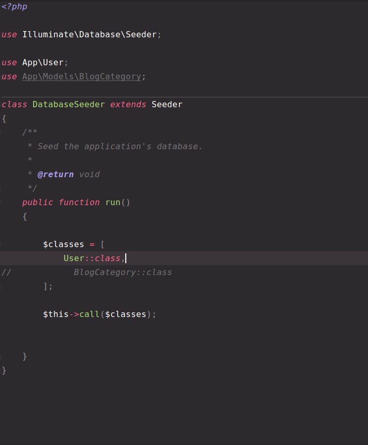
Task: Click the "extends" keyword
Action: coord(128,105)
